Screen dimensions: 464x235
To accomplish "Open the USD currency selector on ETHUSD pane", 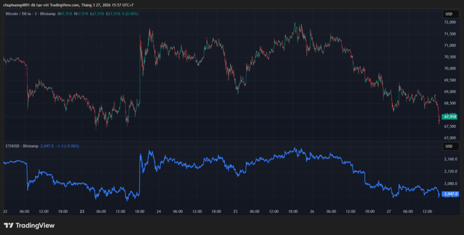I will pyautogui.click(x=449, y=146).
